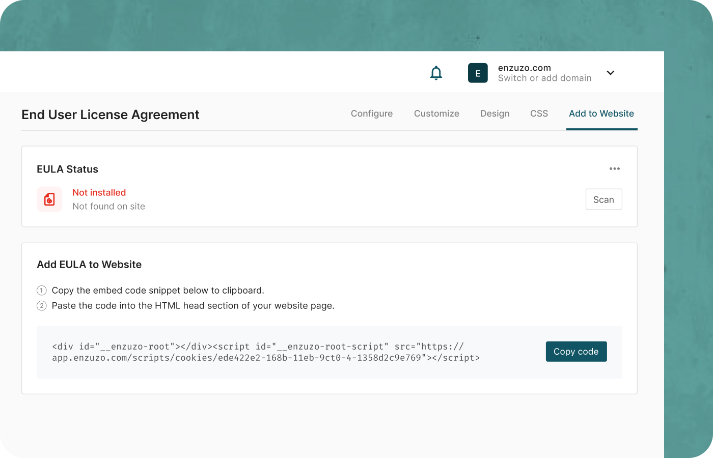Image resolution: width=713 pixels, height=458 pixels.
Task: Click step indicator 1 in the instructions
Action: point(41,290)
